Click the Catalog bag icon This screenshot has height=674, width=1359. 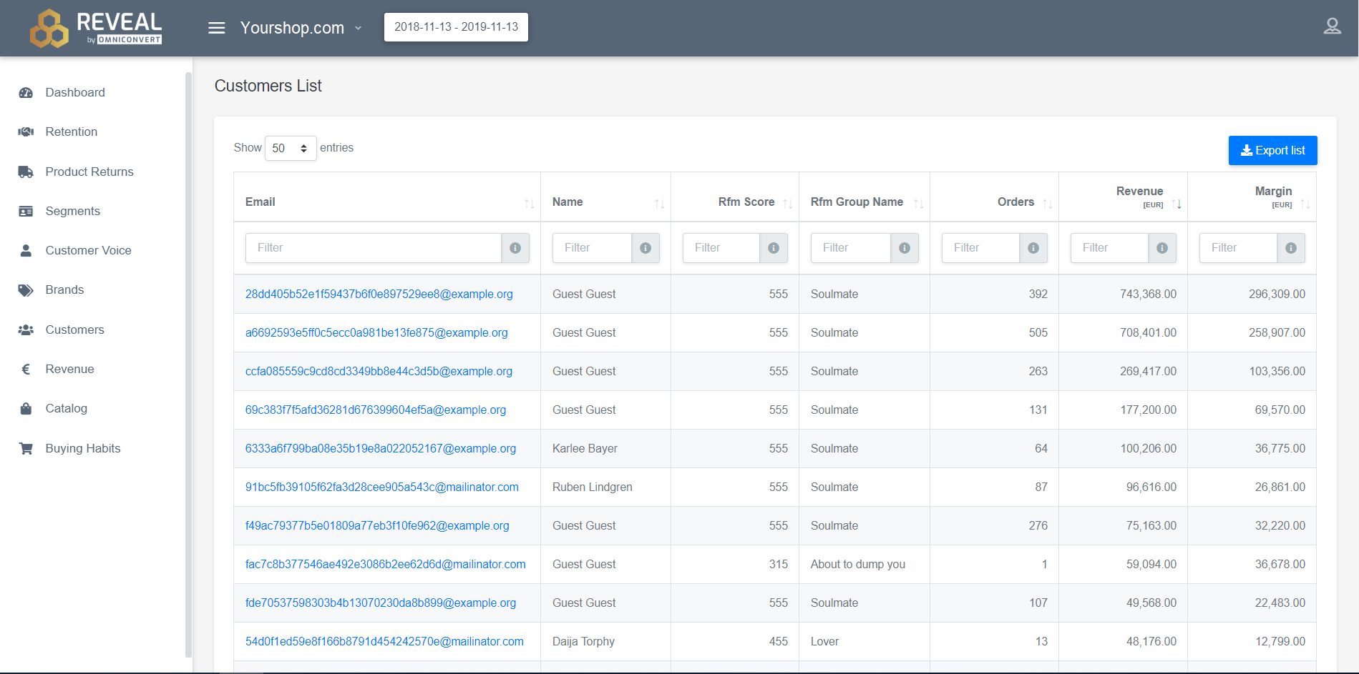click(x=26, y=408)
